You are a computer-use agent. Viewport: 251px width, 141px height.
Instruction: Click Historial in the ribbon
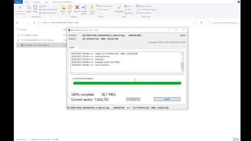click(x=129, y=13)
